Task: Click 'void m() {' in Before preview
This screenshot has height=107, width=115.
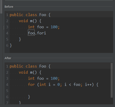Action: pyautogui.click(x=30, y=21)
